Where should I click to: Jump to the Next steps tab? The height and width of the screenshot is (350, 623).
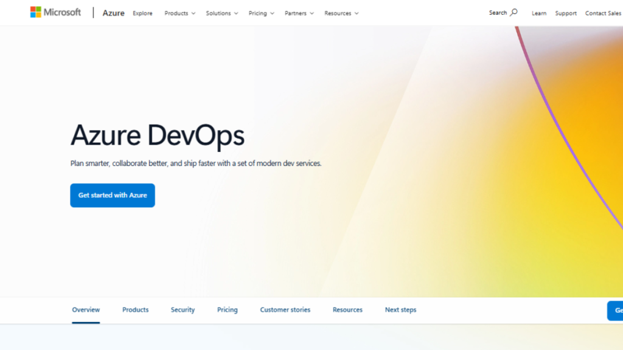(400, 310)
